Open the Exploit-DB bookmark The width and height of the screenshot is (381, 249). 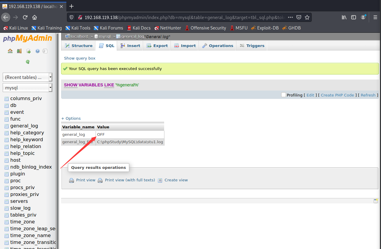[x=265, y=28]
